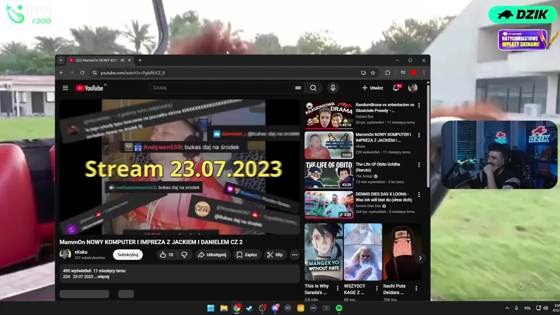Open options for The Life Of Obito video
Screen dimensions: 560x315
(419, 165)
